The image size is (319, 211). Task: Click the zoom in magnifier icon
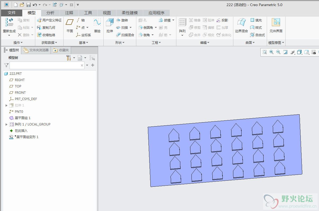tap(271, 52)
